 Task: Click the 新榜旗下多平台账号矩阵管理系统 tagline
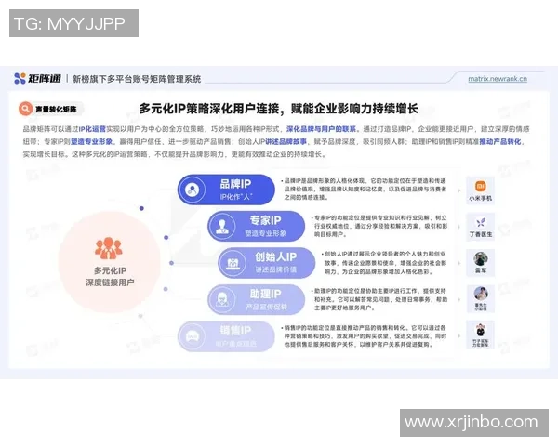(137, 79)
